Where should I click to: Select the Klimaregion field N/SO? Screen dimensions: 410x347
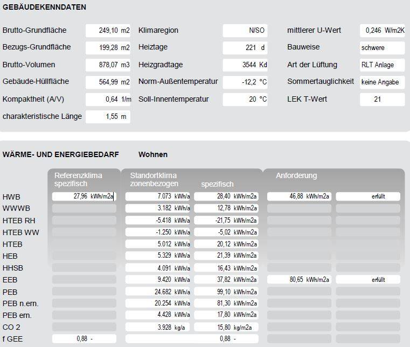click(x=245, y=30)
